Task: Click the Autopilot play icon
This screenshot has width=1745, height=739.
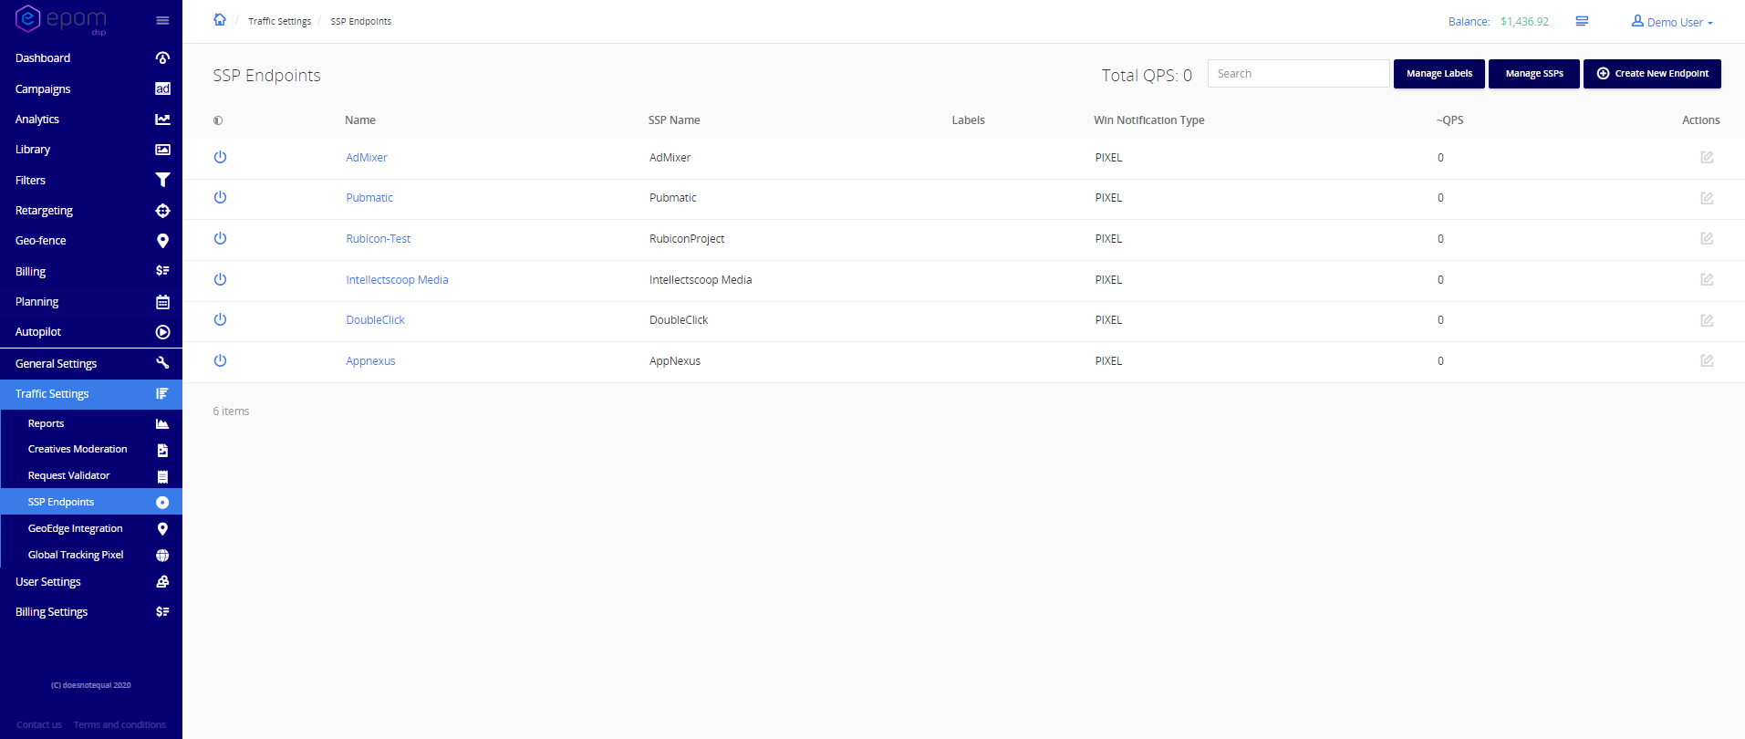Action: (x=162, y=332)
